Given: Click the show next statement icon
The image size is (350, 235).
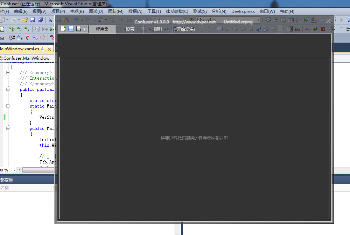Looking at the screenshot, I should click(x=12, y=38).
